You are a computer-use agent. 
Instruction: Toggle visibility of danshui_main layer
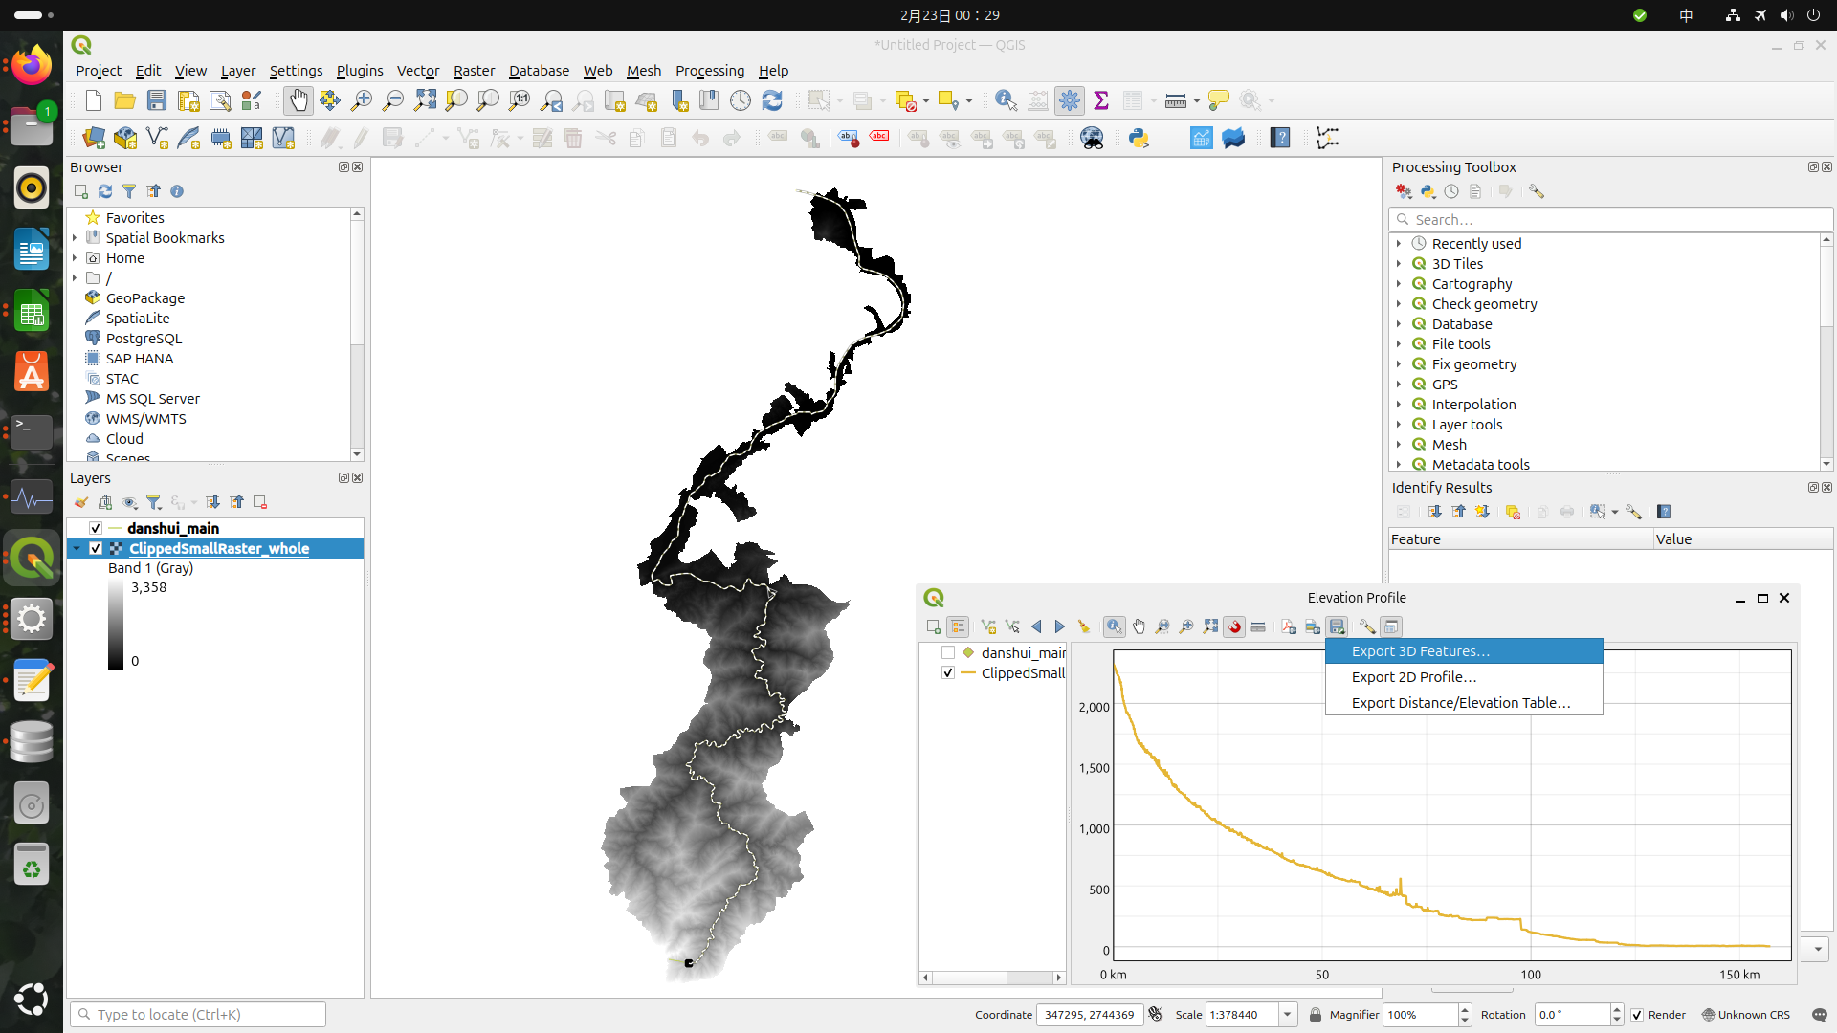(x=96, y=528)
